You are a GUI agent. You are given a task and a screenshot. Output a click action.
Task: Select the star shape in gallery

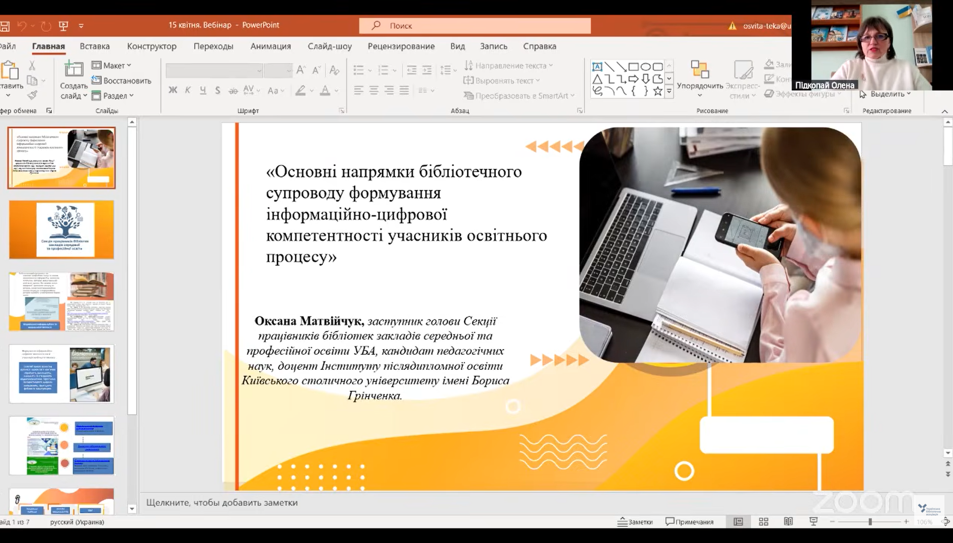tap(657, 91)
